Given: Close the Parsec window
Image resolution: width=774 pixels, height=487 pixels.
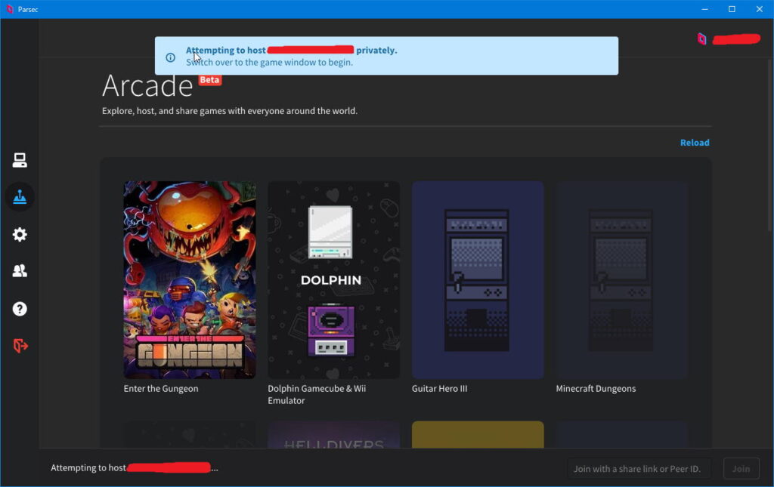Looking at the screenshot, I should 759,9.
